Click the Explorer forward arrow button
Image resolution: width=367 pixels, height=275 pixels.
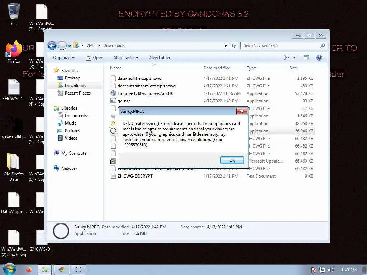pyautogui.click(x=62, y=45)
